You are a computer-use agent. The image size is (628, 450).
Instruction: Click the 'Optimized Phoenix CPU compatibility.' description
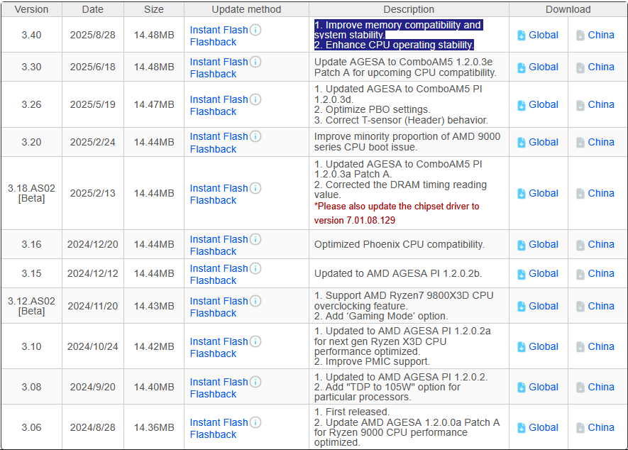coord(400,244)
